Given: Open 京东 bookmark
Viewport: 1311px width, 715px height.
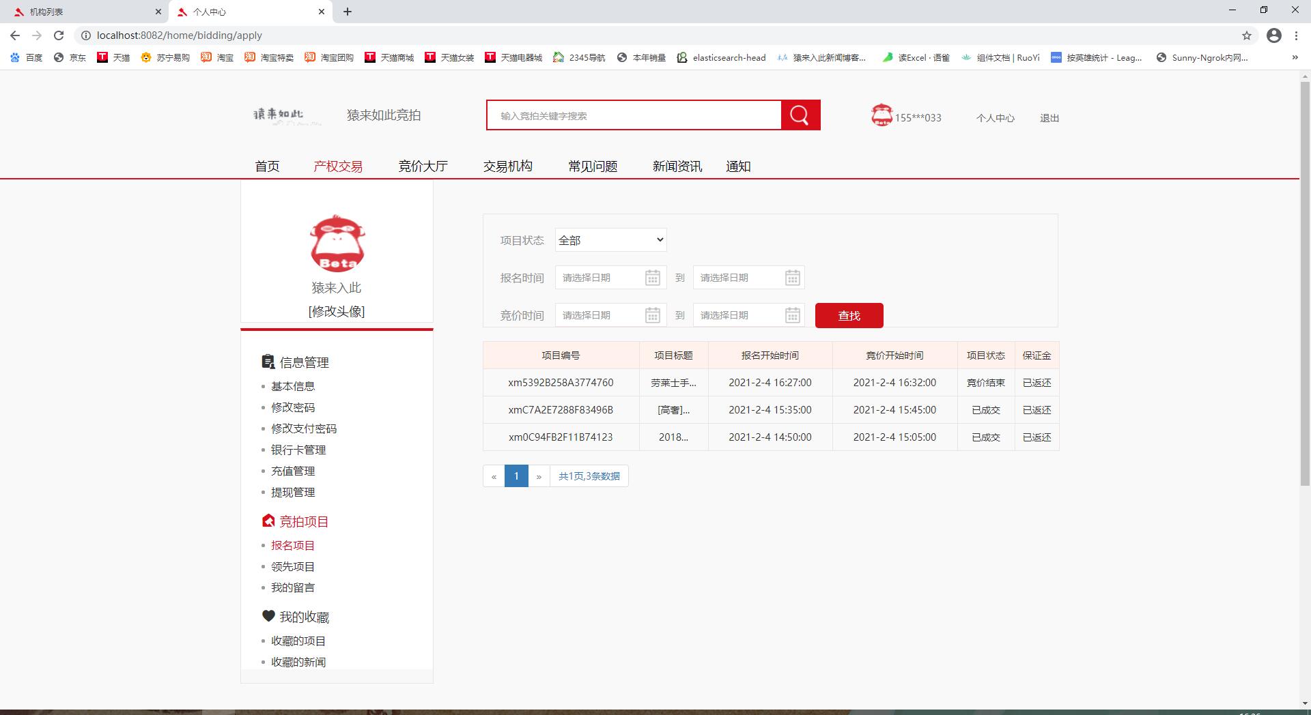Looking at the screenshot, I should pyautogui.click(x=70, y=57).
